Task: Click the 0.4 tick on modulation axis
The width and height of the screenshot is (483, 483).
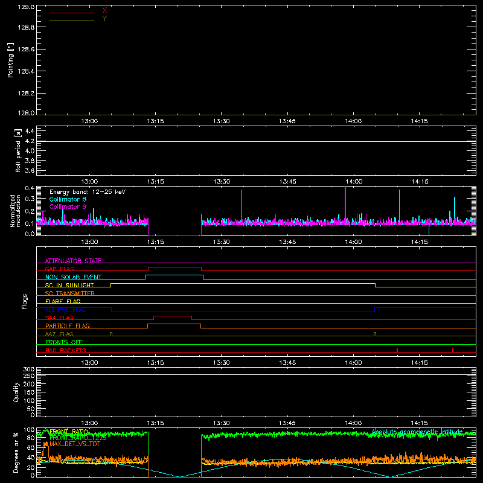Action: click(30, 188)
